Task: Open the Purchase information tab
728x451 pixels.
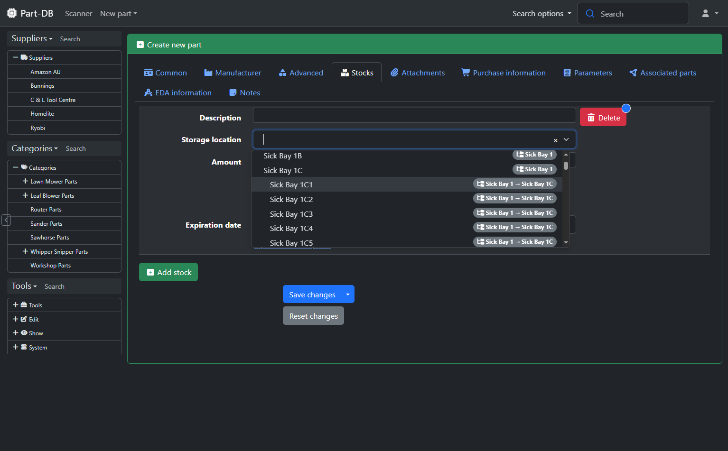Action: (x=504, y=73)
